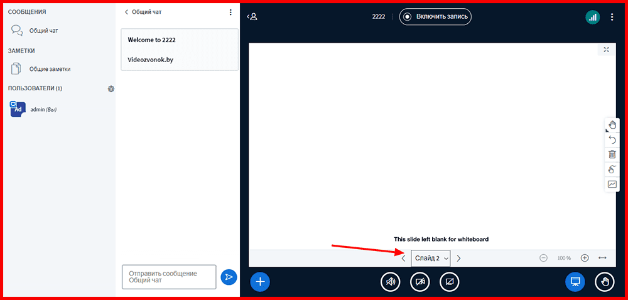This screenshot has width=628, height=300.
Task: Toggle multi-user whiteboard mode
Action: click(x=612, y=169)
